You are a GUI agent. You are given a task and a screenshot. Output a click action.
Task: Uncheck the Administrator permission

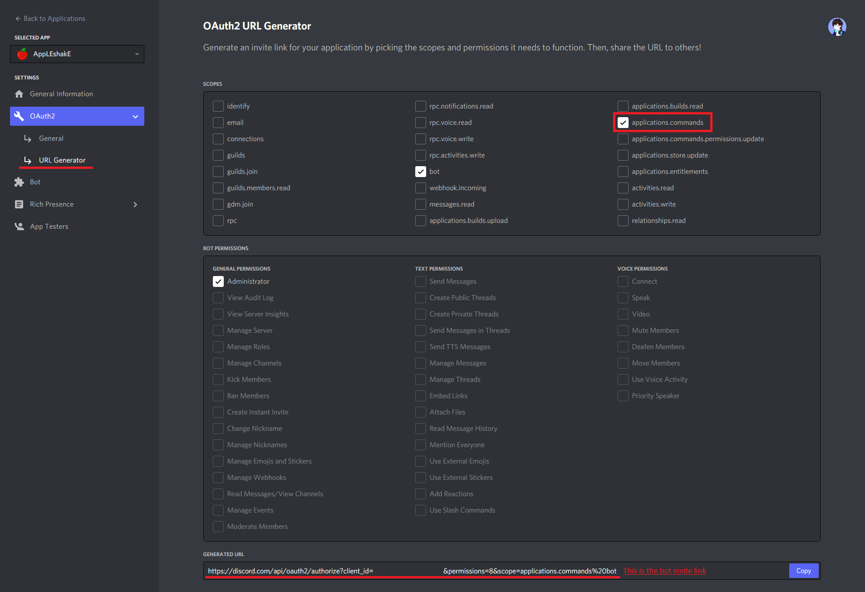(x=218, y=281)
